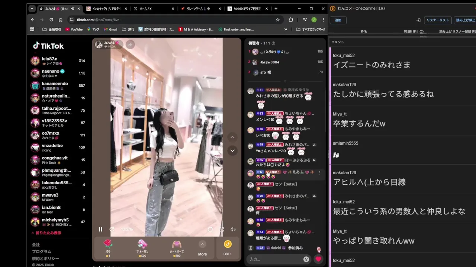Open the three-dot menu on えあ comment

tap(319, 173)
